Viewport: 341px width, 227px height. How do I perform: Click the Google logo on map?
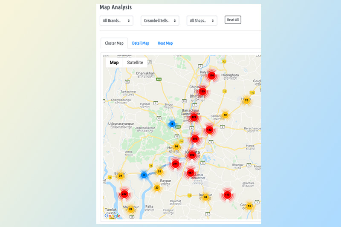(x=113, y=216)
